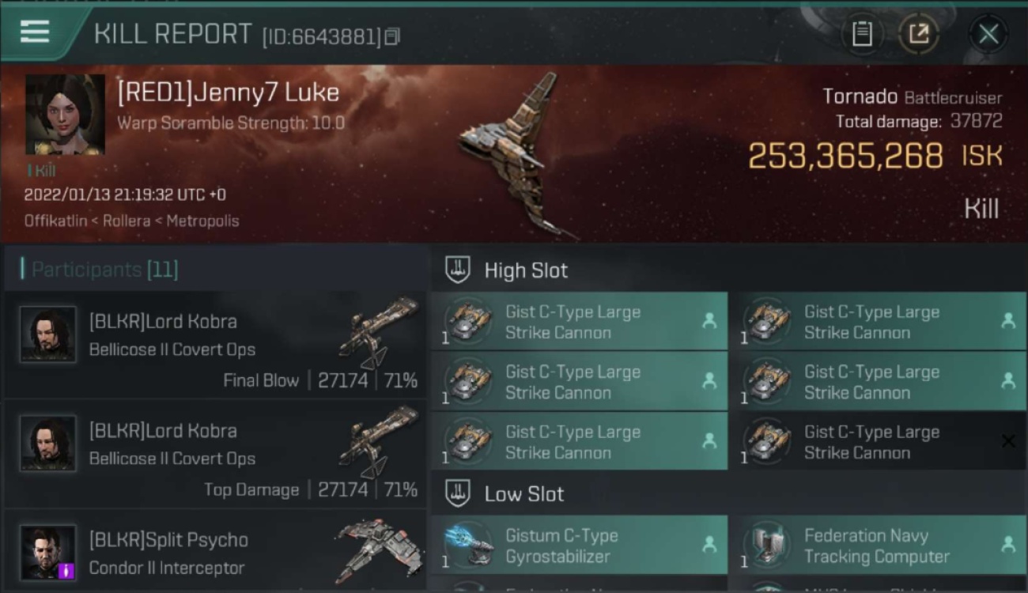
Task: Click person icon on first Strike Cannon
Action: [x=709, y=321]
